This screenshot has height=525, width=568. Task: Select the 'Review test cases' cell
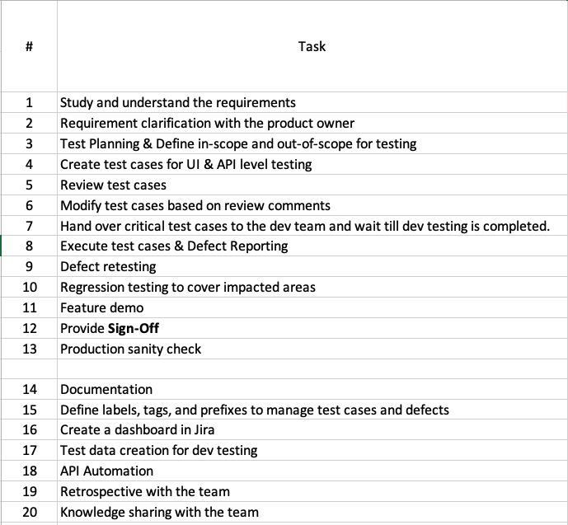(312, 185)
